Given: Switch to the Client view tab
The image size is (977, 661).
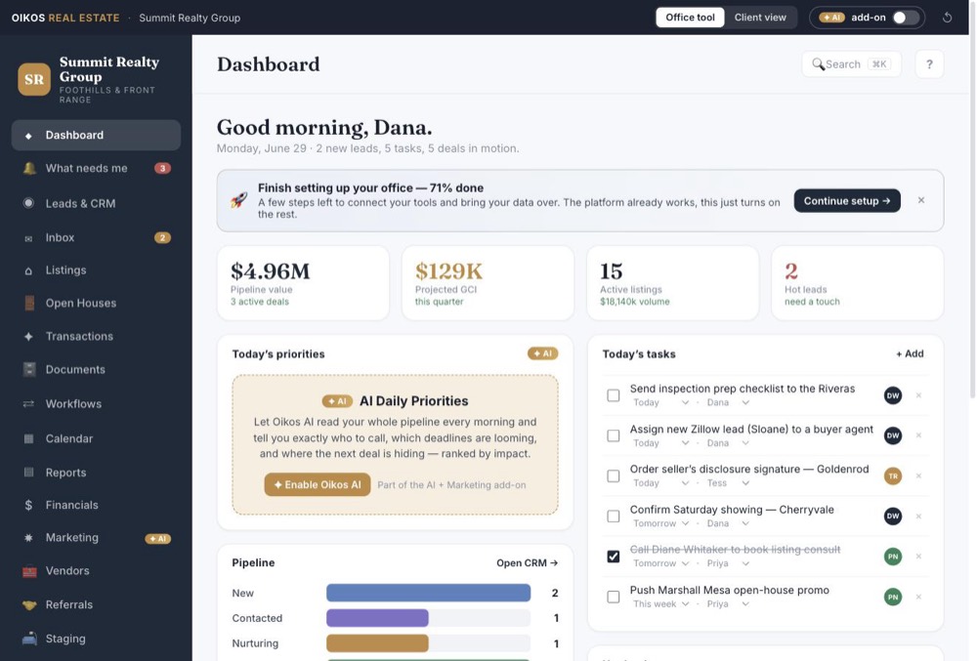Looking at the screenshot, I should point(760,18).
